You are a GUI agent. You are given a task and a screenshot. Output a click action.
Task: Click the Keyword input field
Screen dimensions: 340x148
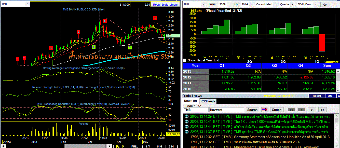tap(227, 110)
